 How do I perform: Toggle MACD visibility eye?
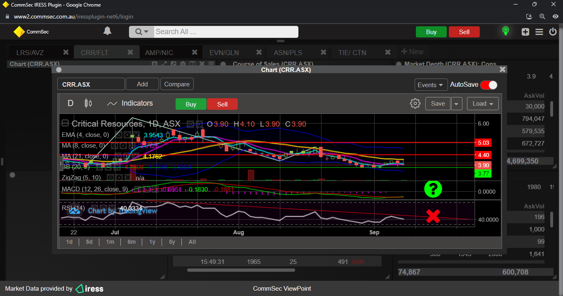(x=138, y=189)
